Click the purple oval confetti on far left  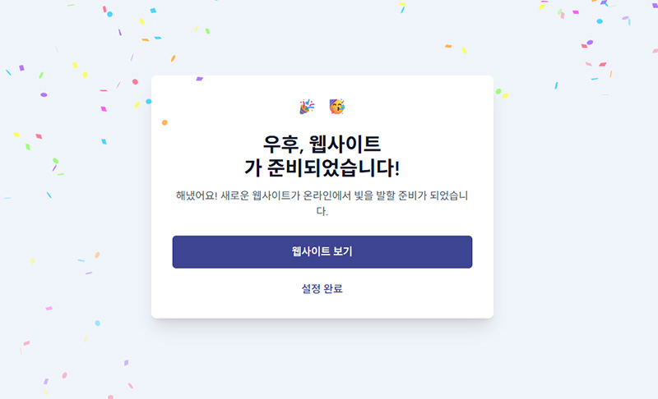44,94
